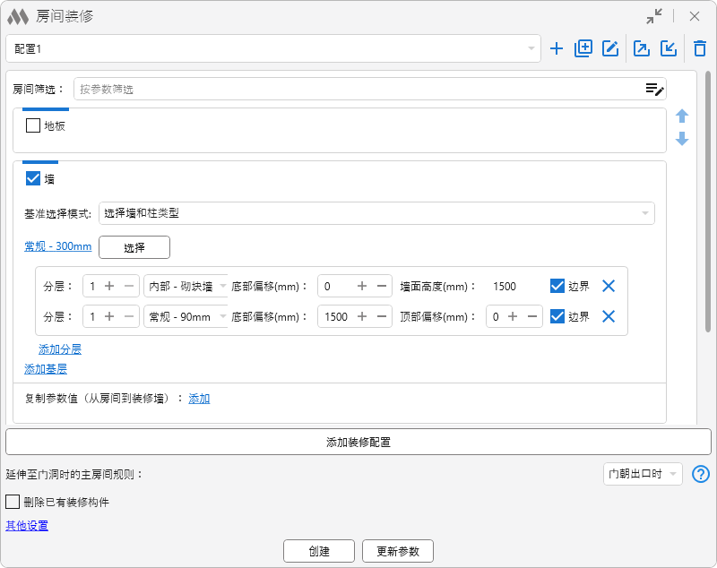Duplicate the current configuration 配置1
This screenshot has height=568, width=717.
point(583,48)
